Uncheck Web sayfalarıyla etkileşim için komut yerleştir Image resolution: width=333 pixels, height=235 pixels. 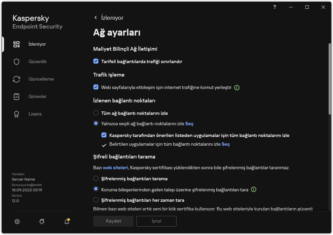[x=96, y=87]
